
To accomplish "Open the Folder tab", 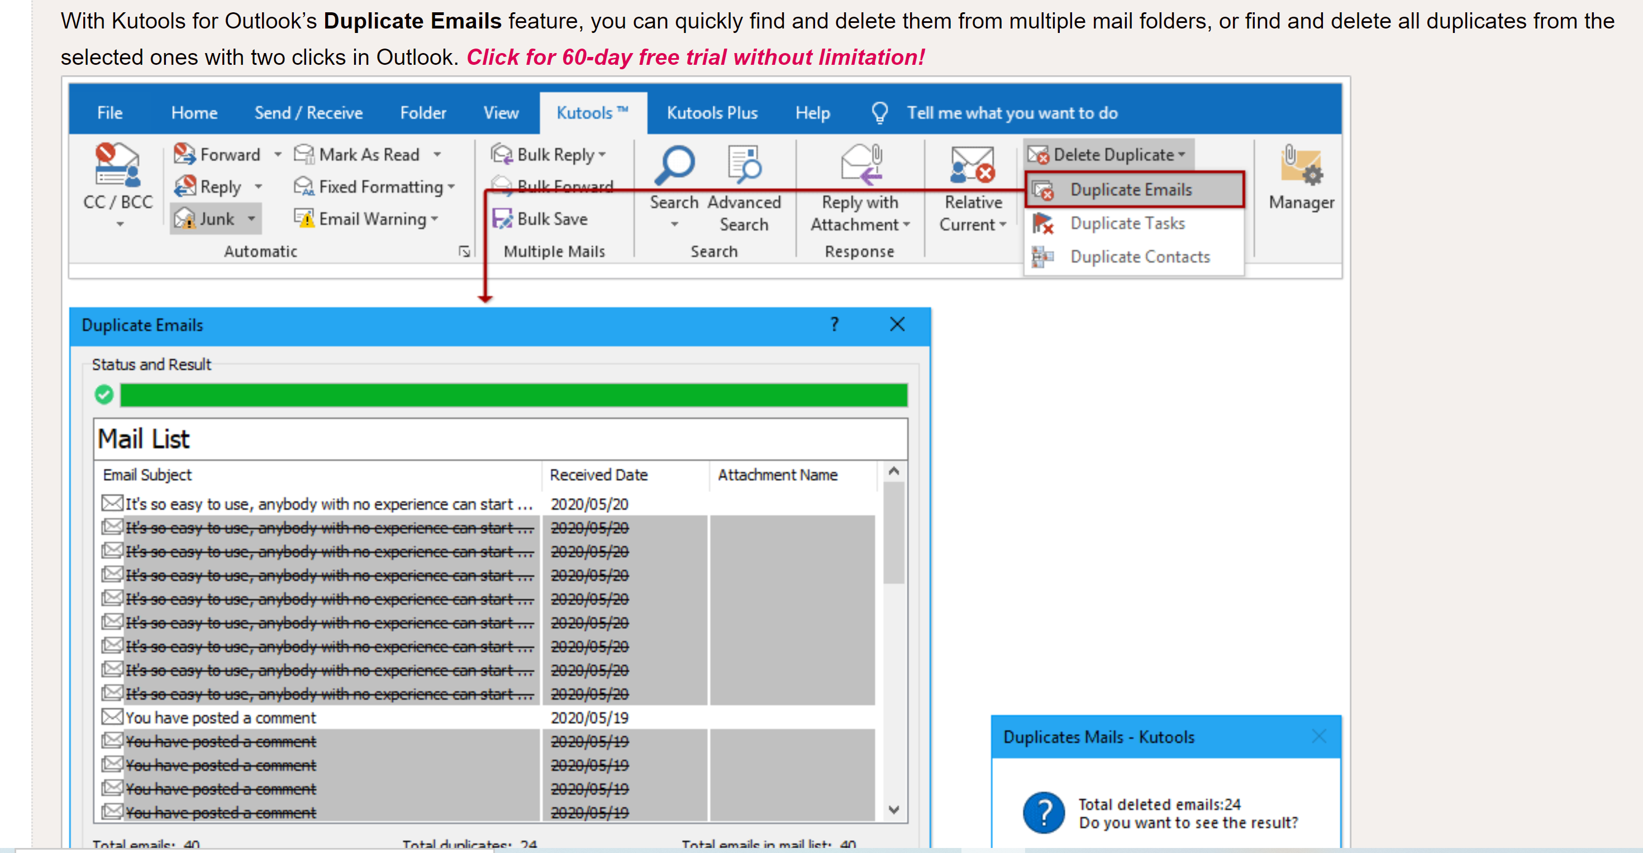I will [x=423, y=113].
